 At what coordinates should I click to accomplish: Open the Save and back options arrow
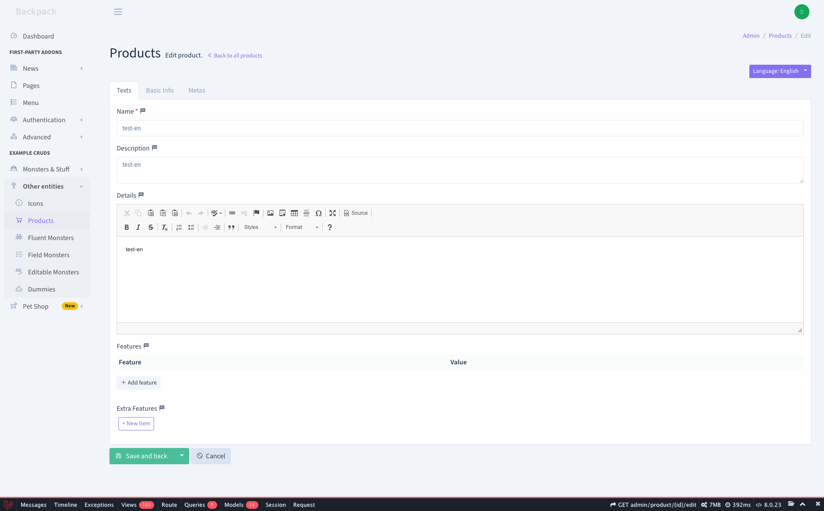[x=182, y=456]
